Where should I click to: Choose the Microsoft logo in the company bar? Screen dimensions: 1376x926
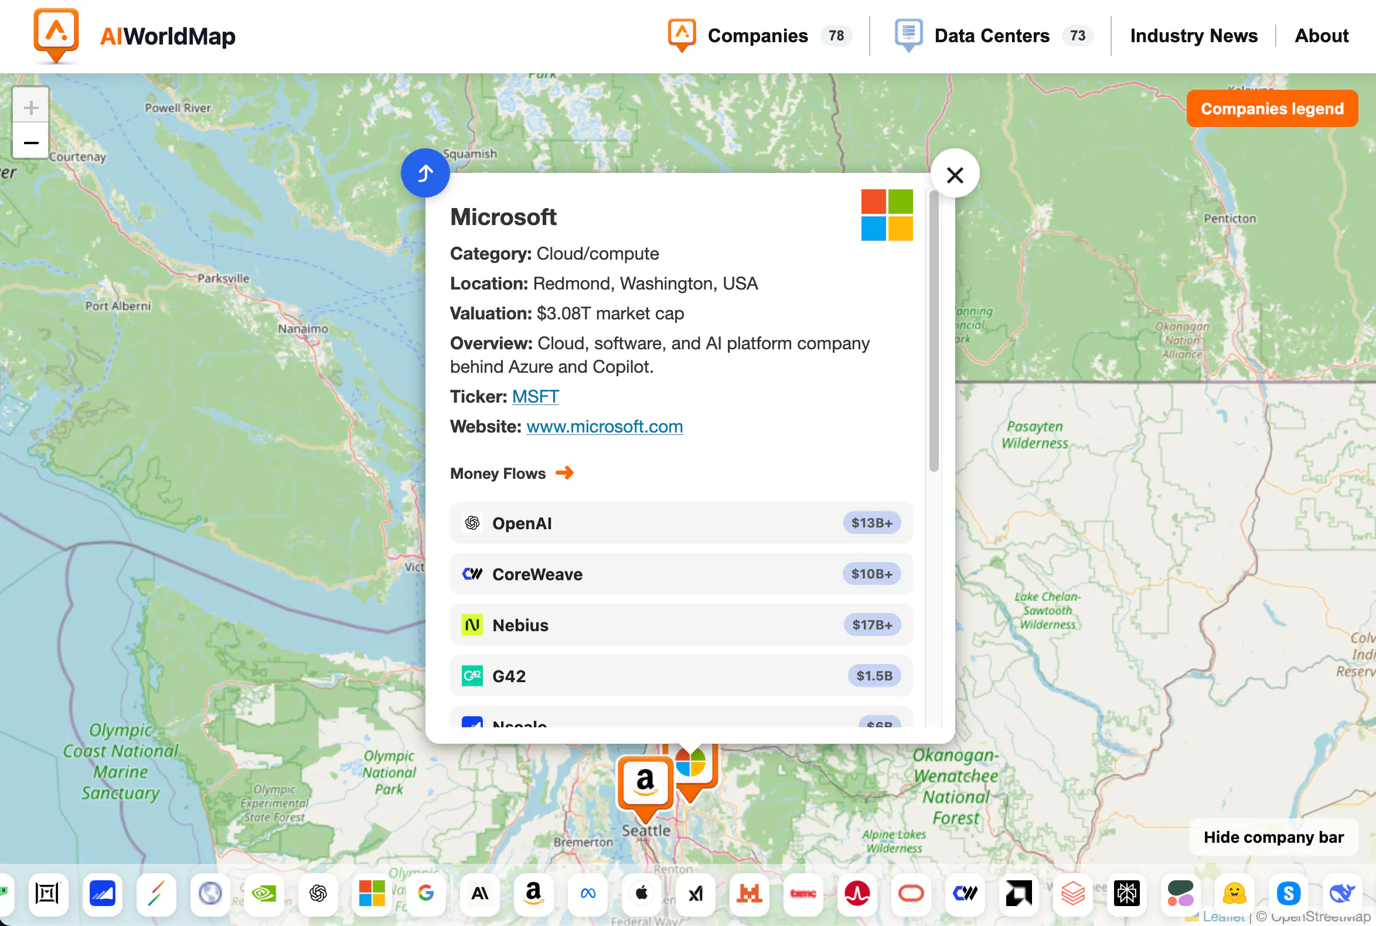372,894
